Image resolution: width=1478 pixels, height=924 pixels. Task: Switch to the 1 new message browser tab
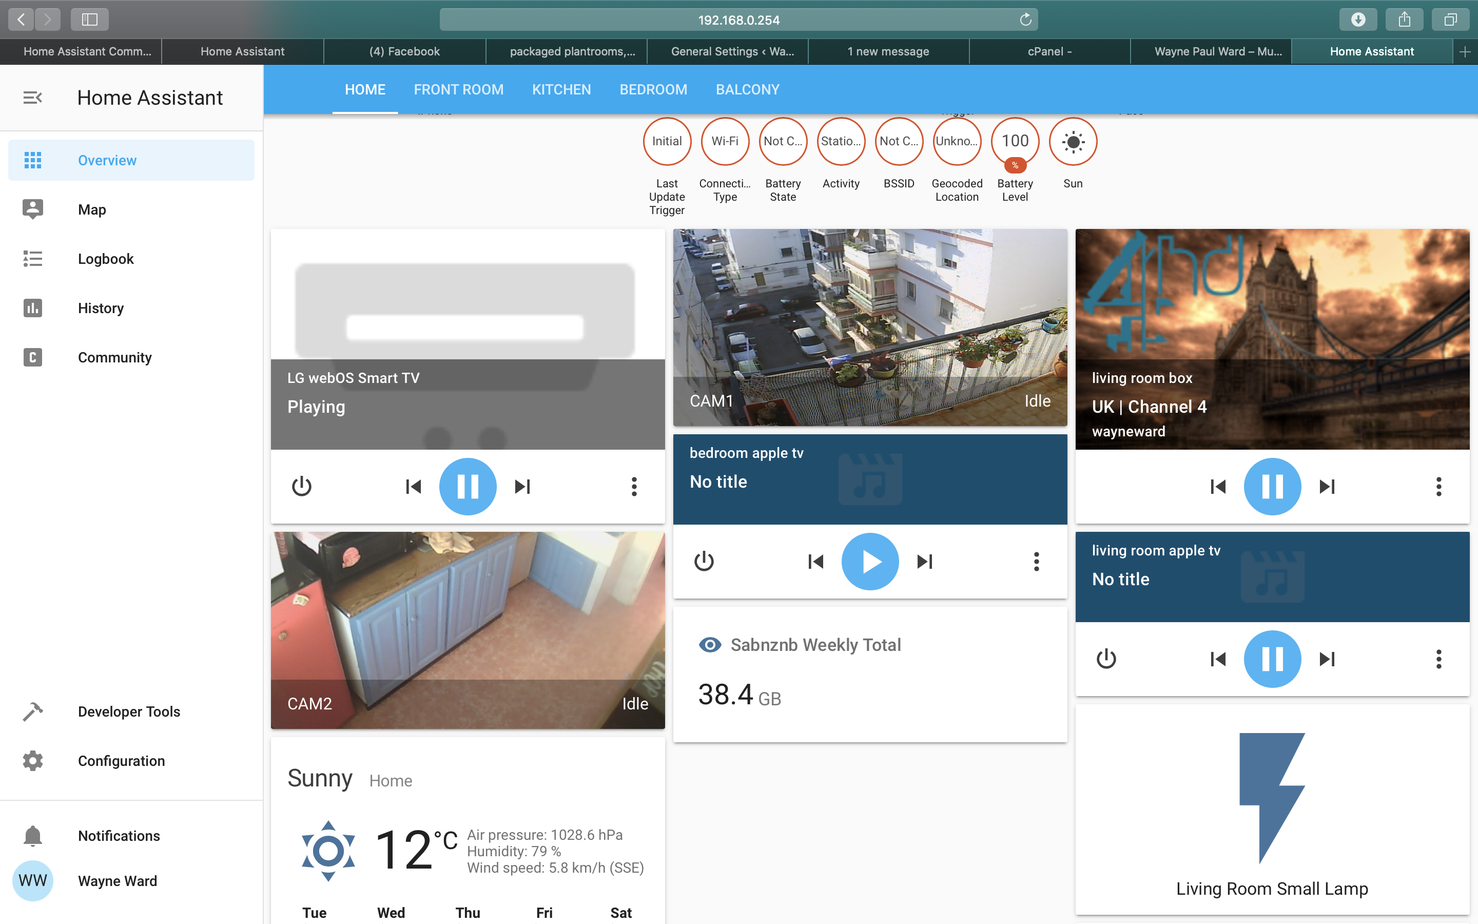click(x=888, y=52)
